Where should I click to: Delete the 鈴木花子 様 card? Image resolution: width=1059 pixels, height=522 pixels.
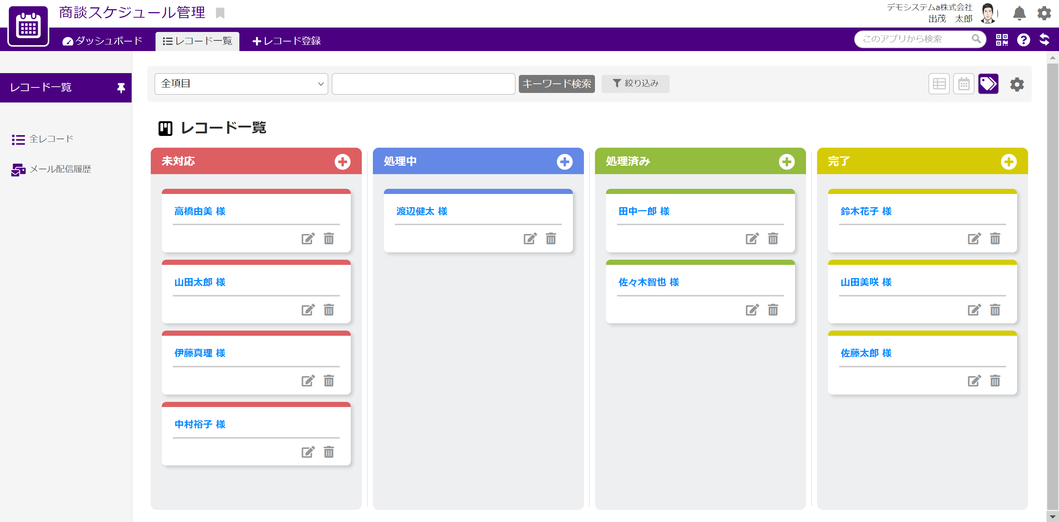[995, 238]
